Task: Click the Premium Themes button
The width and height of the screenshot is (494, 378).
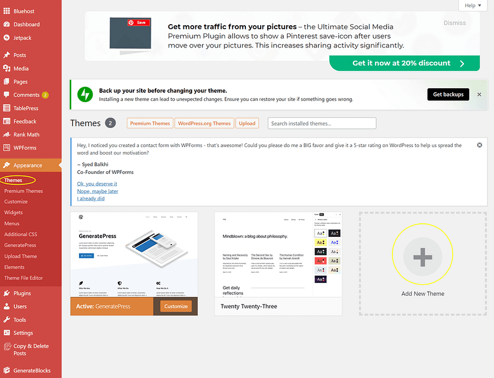Action: pyautogui.click(x=150, y=123)
